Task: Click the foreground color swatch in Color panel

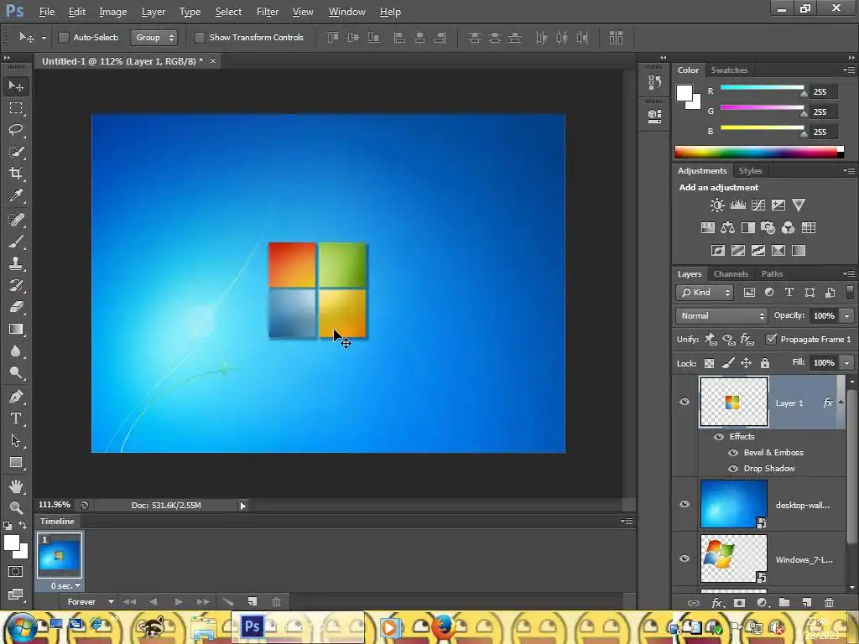Action: [685, 92]
